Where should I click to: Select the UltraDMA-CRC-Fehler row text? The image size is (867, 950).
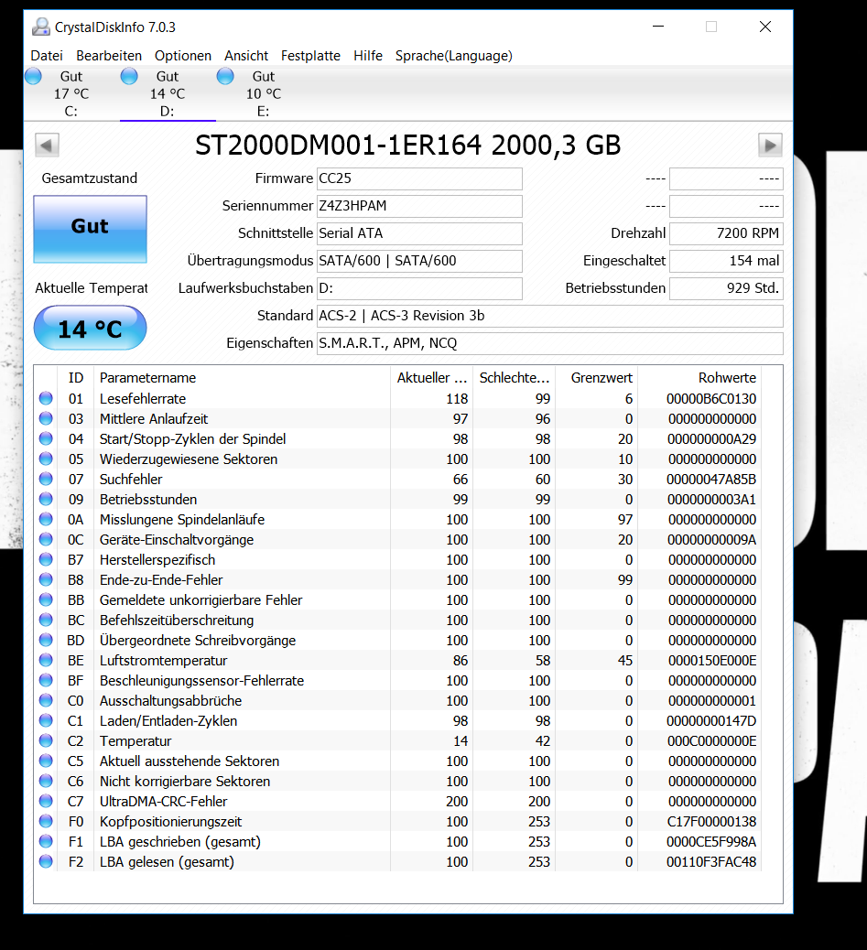164,802
